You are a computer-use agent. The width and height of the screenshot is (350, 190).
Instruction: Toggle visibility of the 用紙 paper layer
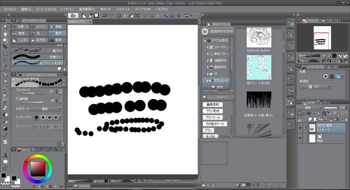[x=300, y=139]
